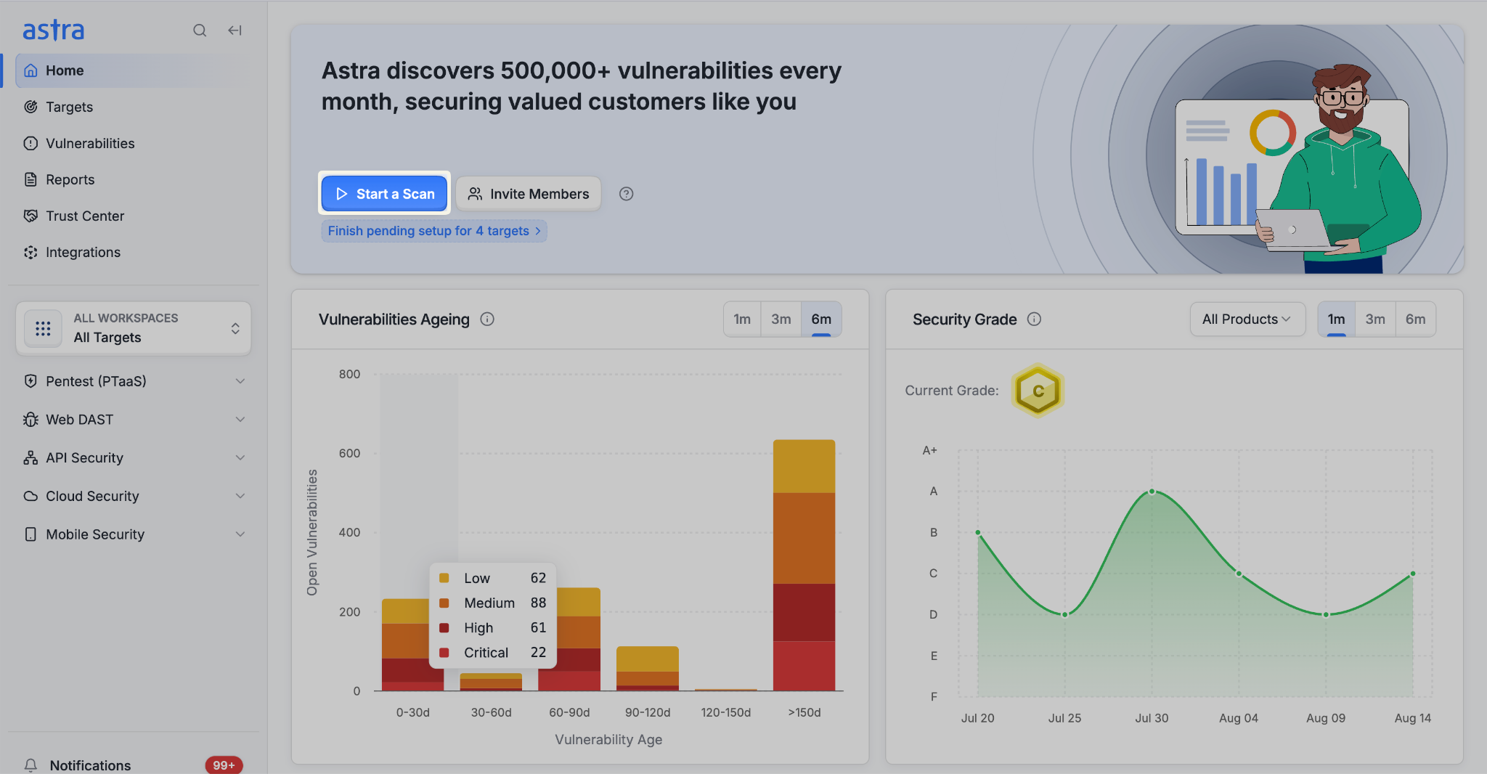
Task: Expand the Pentest (PTaaS) section
Action: (134, 381)
